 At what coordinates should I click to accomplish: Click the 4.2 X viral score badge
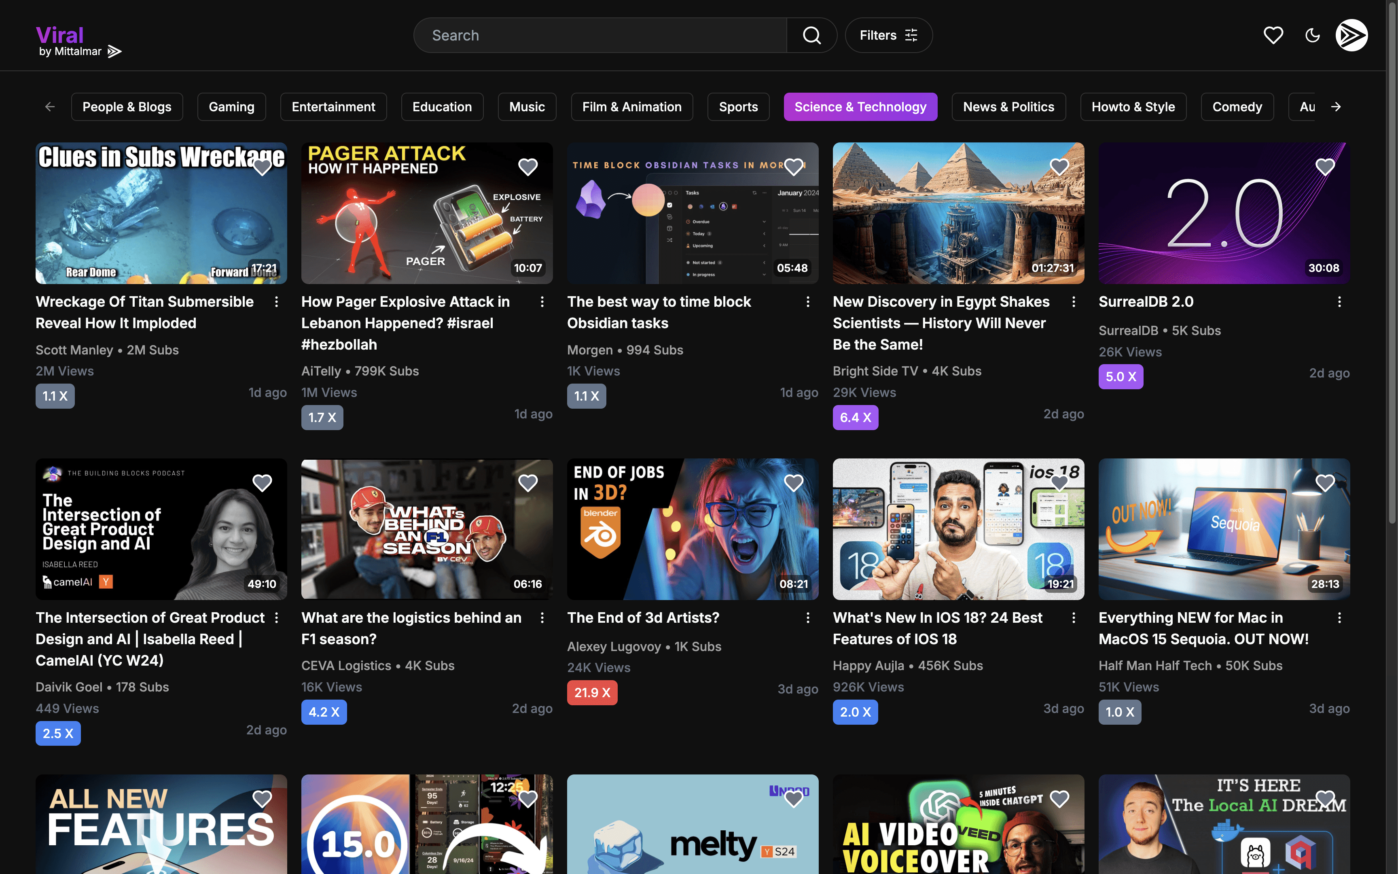tap(324, 712)
